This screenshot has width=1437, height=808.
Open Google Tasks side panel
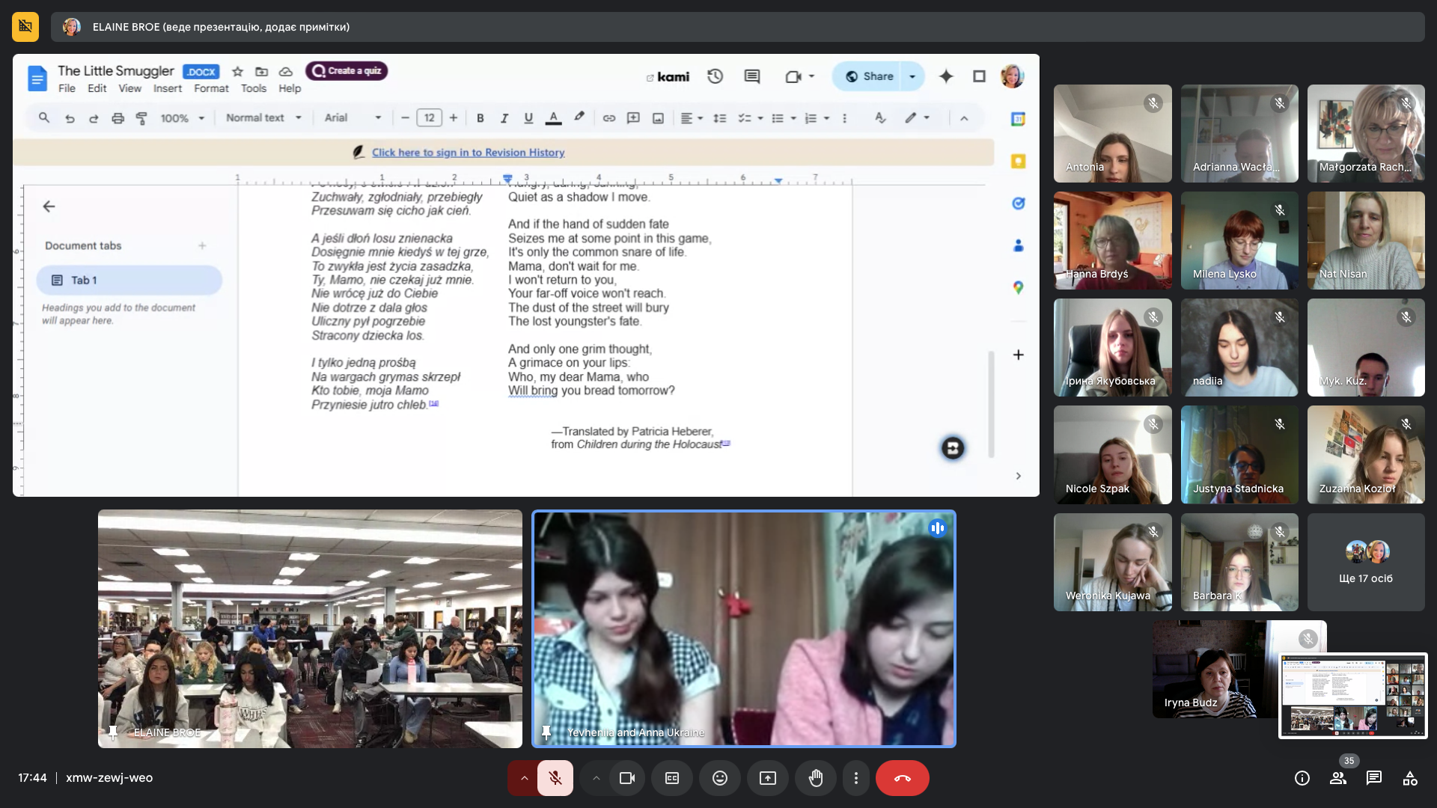click(x=1018, y=203)
